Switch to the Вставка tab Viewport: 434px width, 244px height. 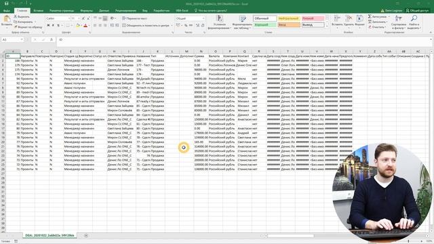38,11
